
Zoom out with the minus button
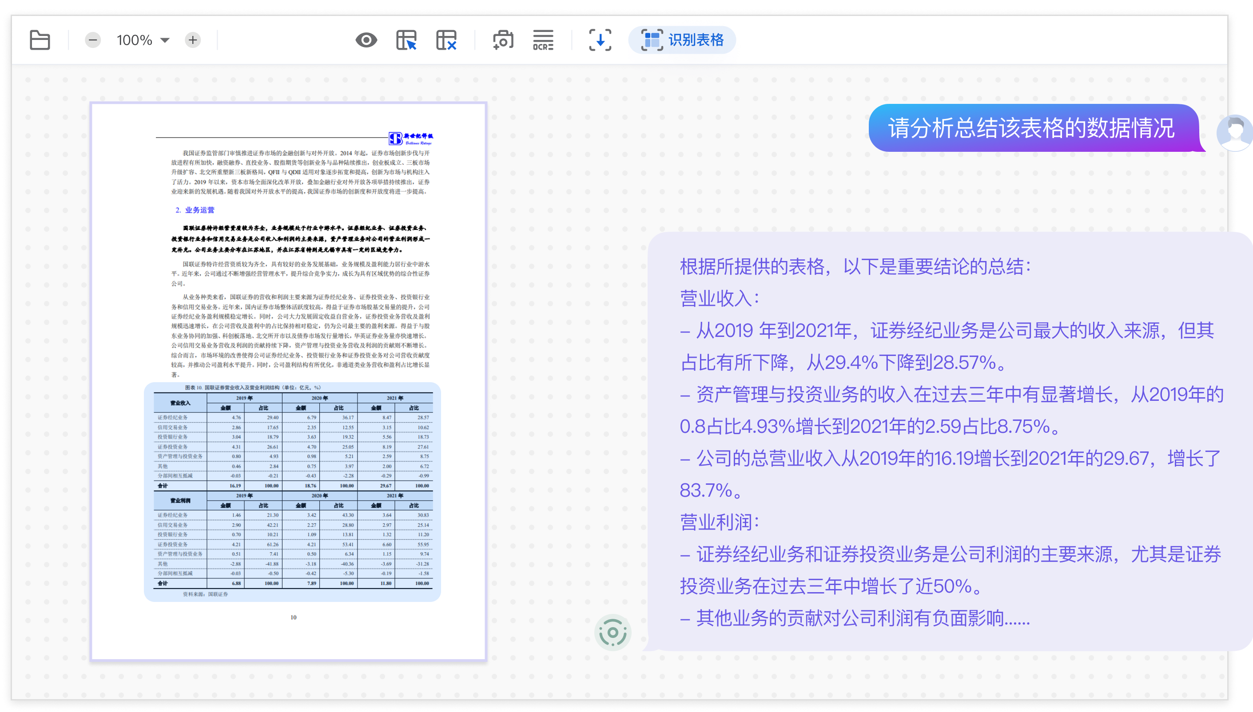(92, 40)
